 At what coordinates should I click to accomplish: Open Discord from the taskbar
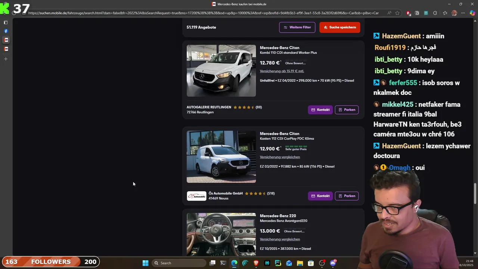333,263
